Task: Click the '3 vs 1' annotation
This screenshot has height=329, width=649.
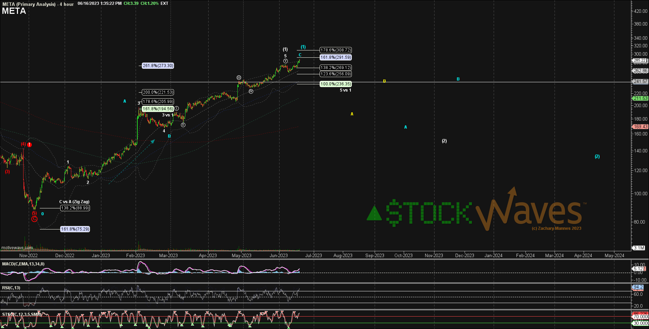Action: (168, 115)
